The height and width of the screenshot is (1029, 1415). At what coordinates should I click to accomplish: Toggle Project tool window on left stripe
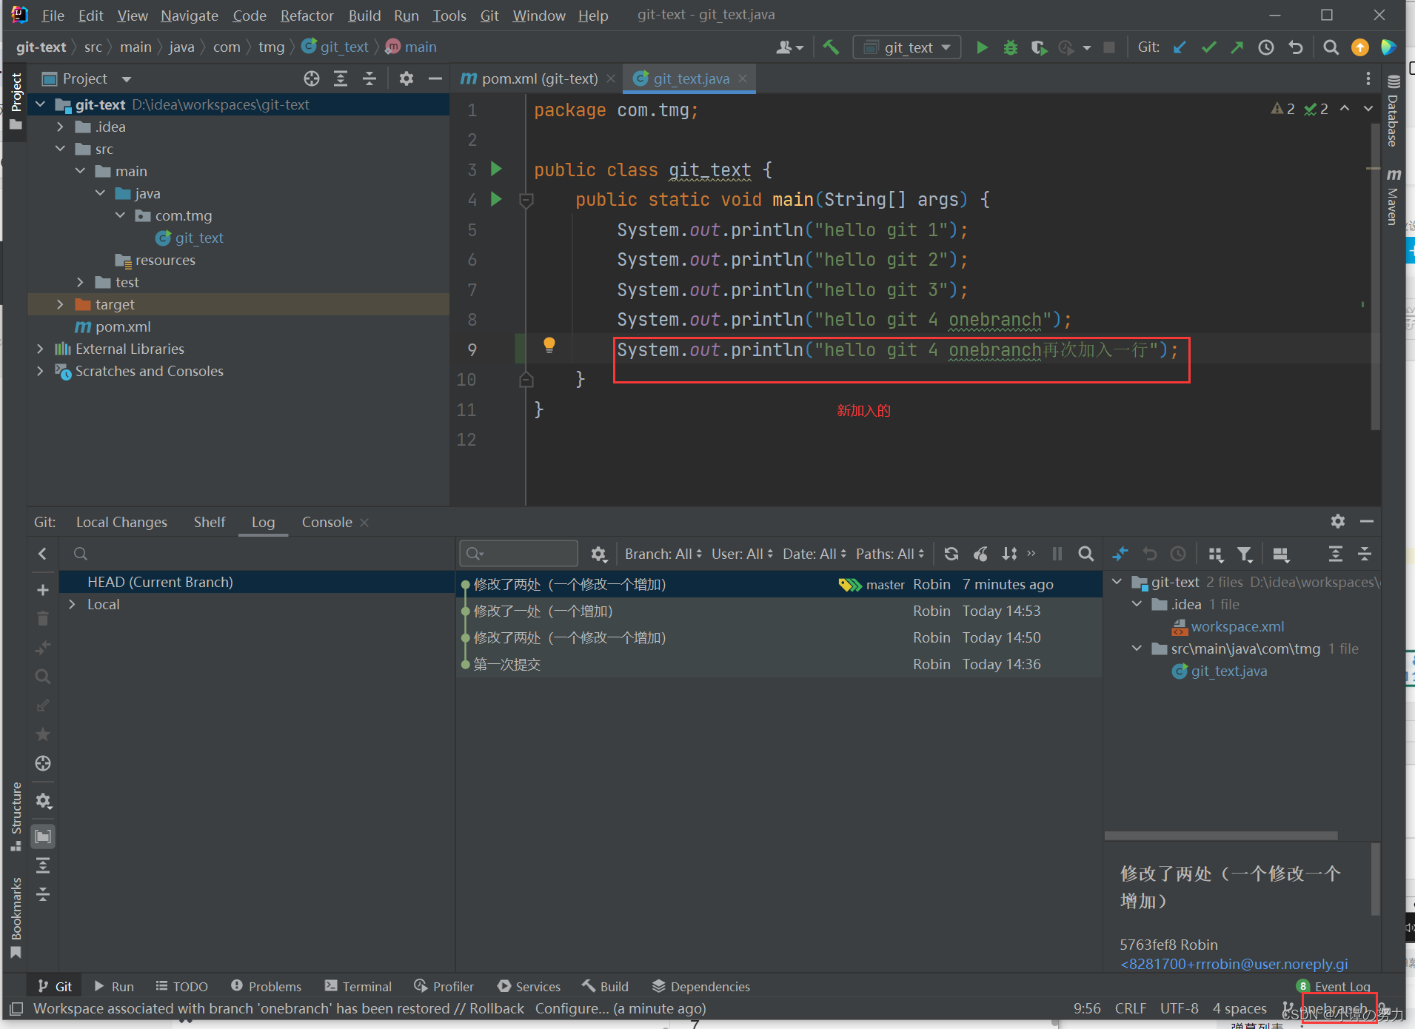click(16, 101)
